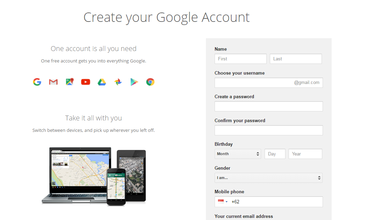This screenshot has height=220, width=366.
Task: Click the 'Create a password' label
Action: [x=234, y=96]
